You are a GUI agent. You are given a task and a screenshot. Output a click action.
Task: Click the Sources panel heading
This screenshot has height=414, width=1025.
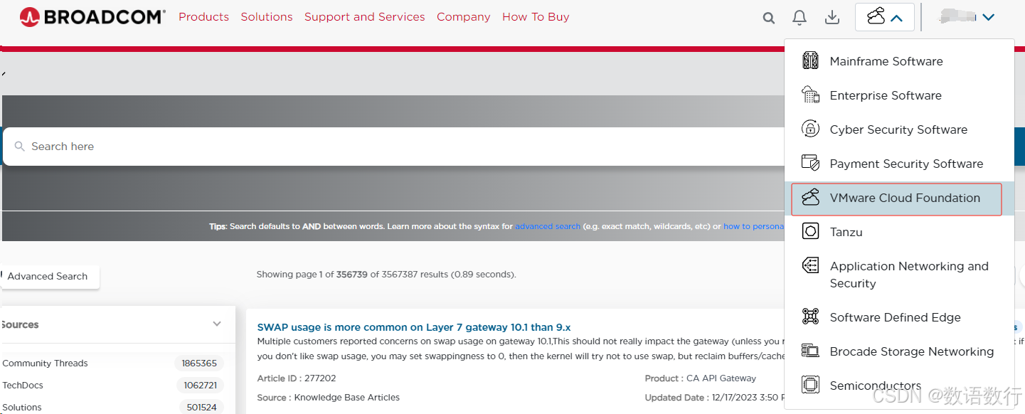(20, 324)
